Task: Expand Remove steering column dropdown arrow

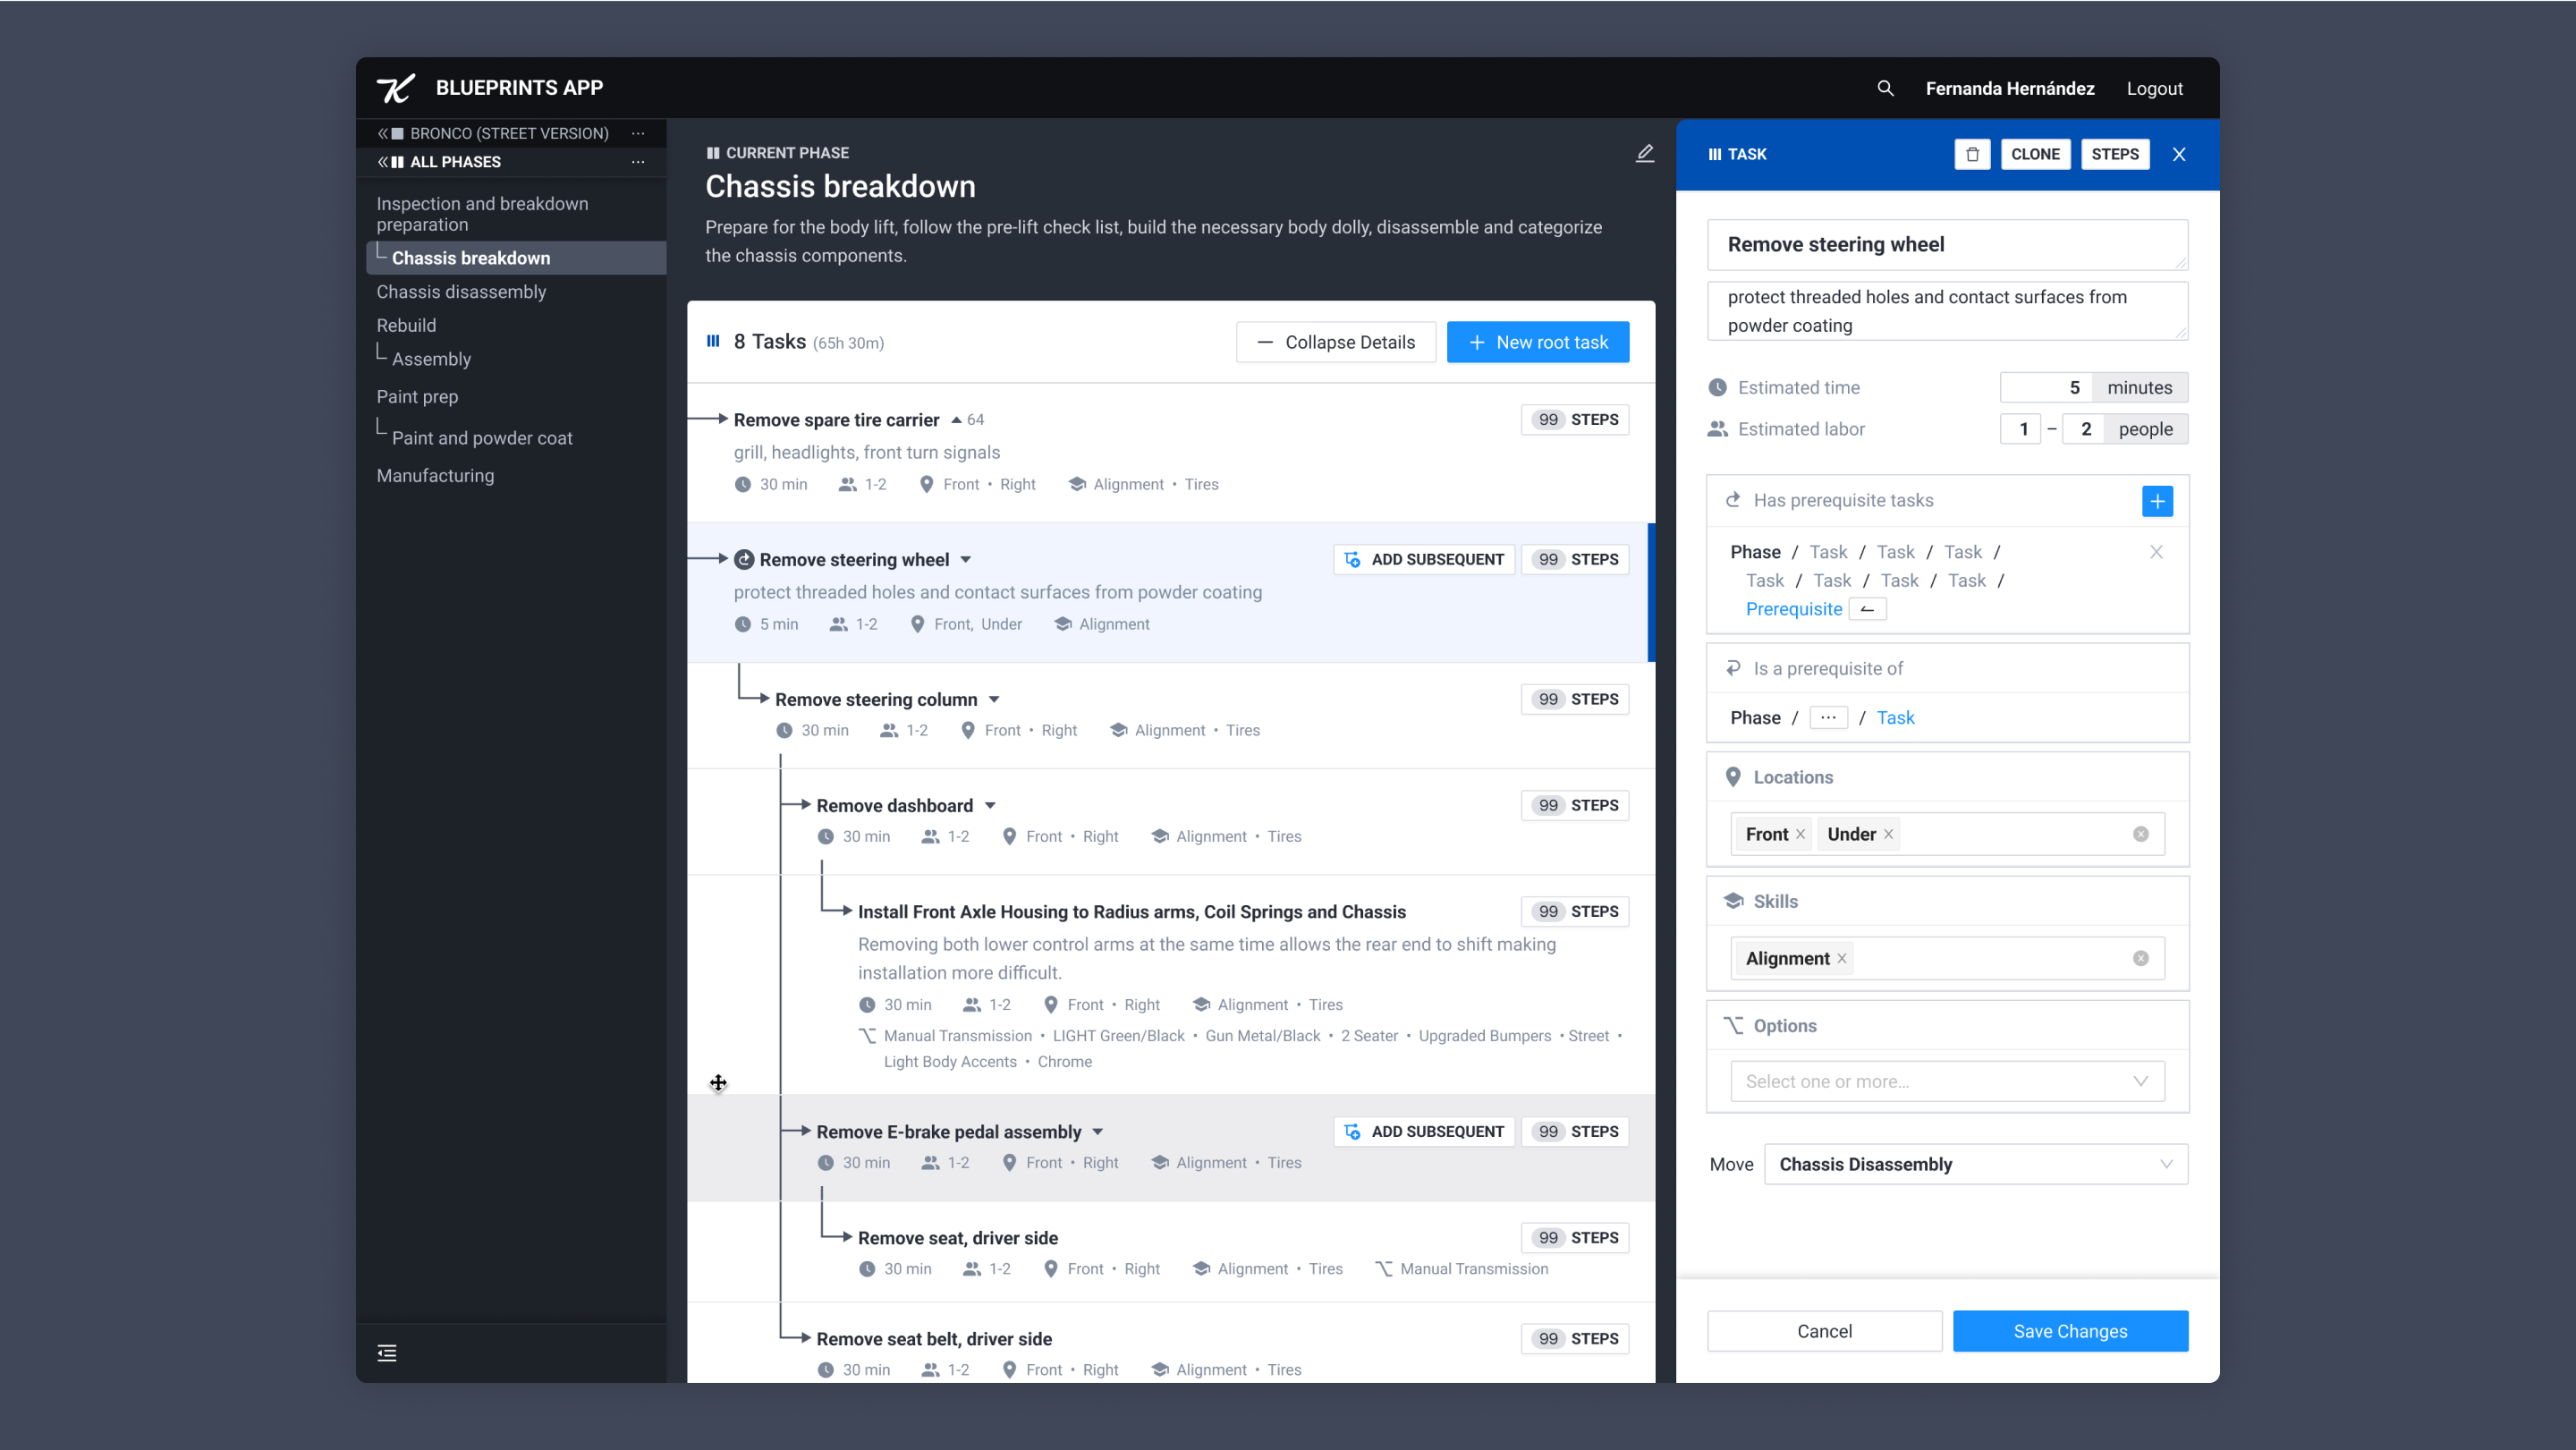Action: [994, 700]
